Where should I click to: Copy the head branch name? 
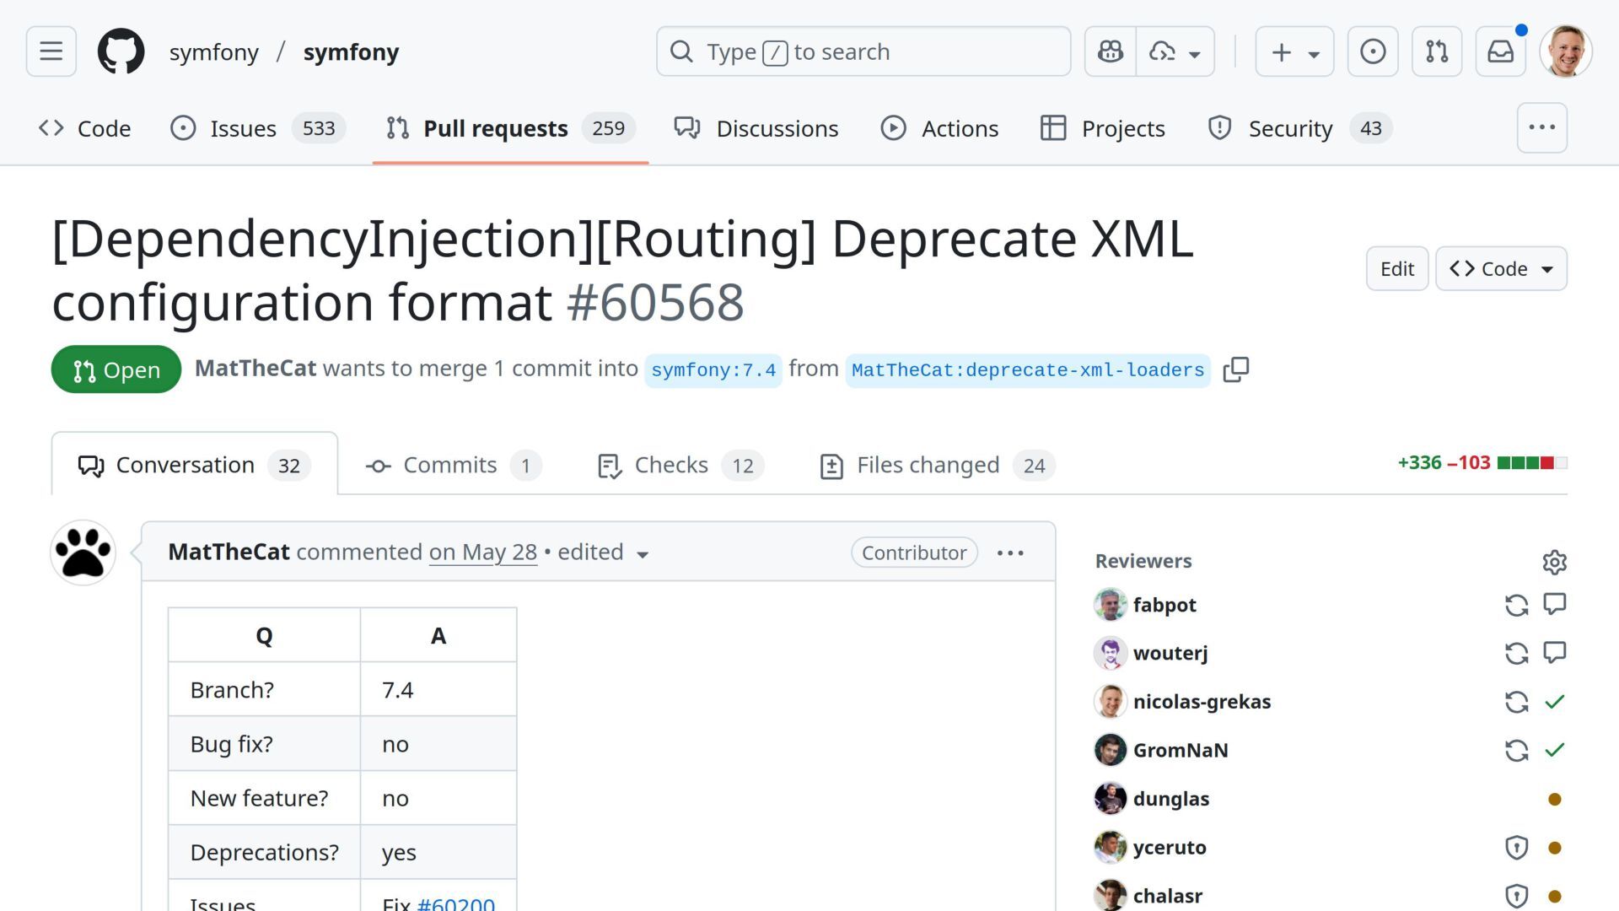point(1235,369)
